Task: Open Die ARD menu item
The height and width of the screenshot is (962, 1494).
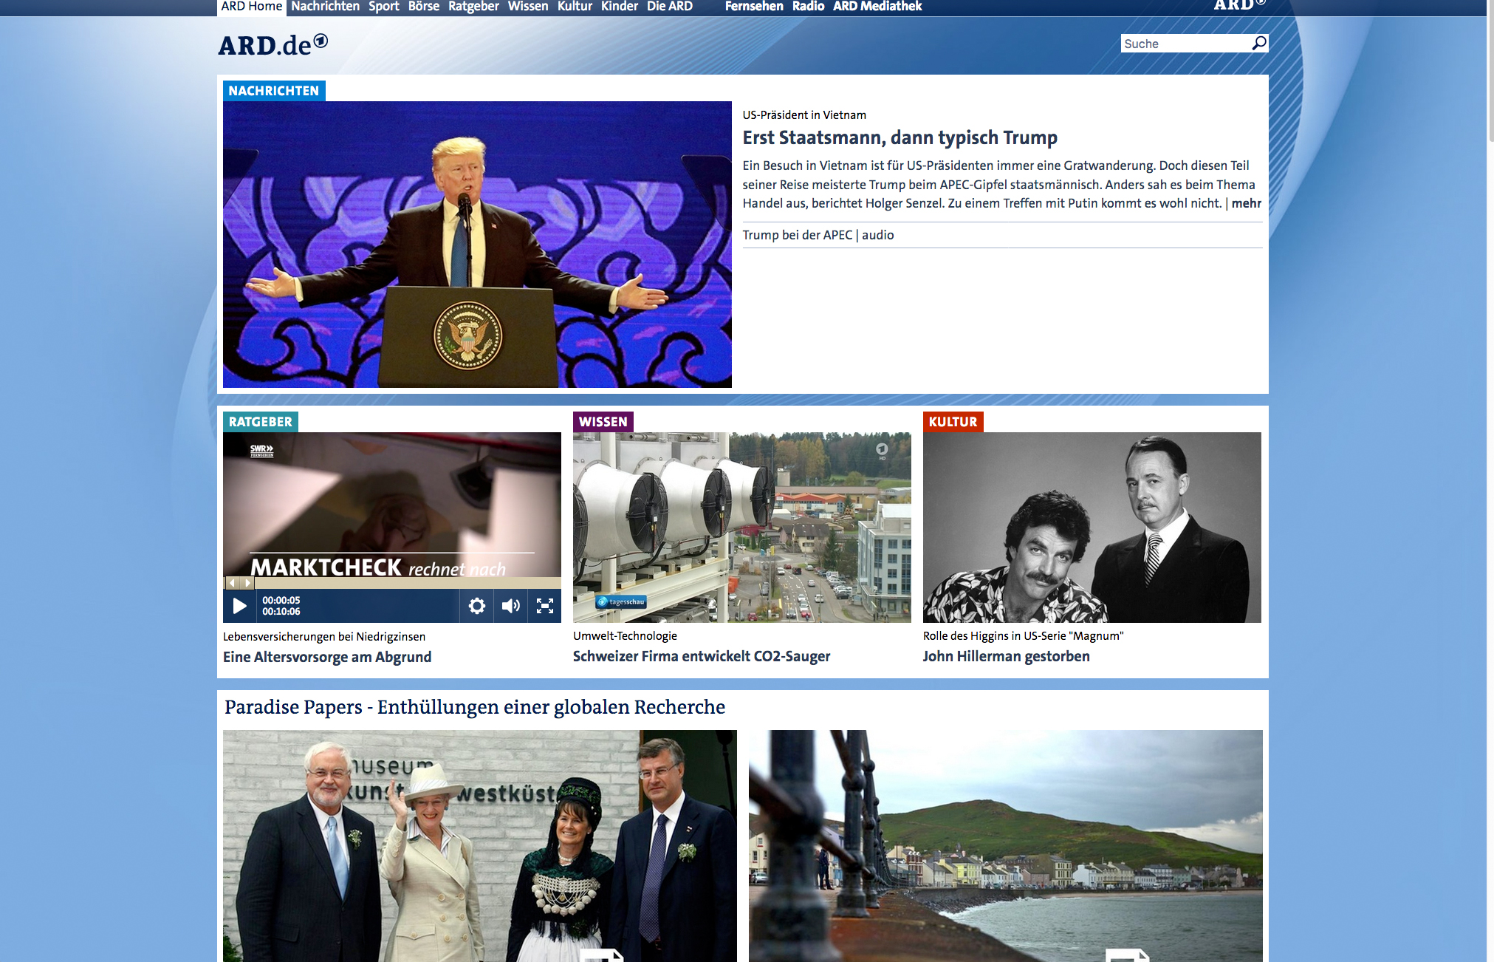Action: [x=669, y=7]
